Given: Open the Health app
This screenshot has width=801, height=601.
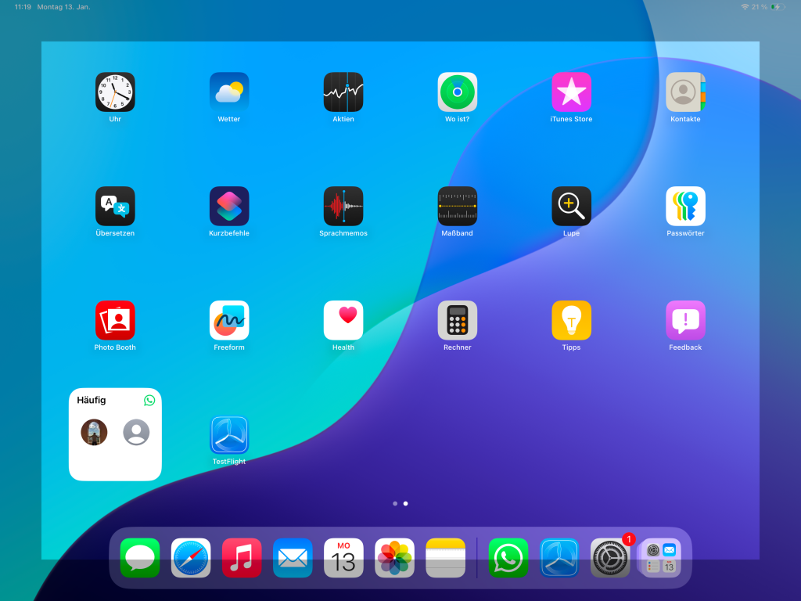Looking at the screenshot, I should (343, 320).
